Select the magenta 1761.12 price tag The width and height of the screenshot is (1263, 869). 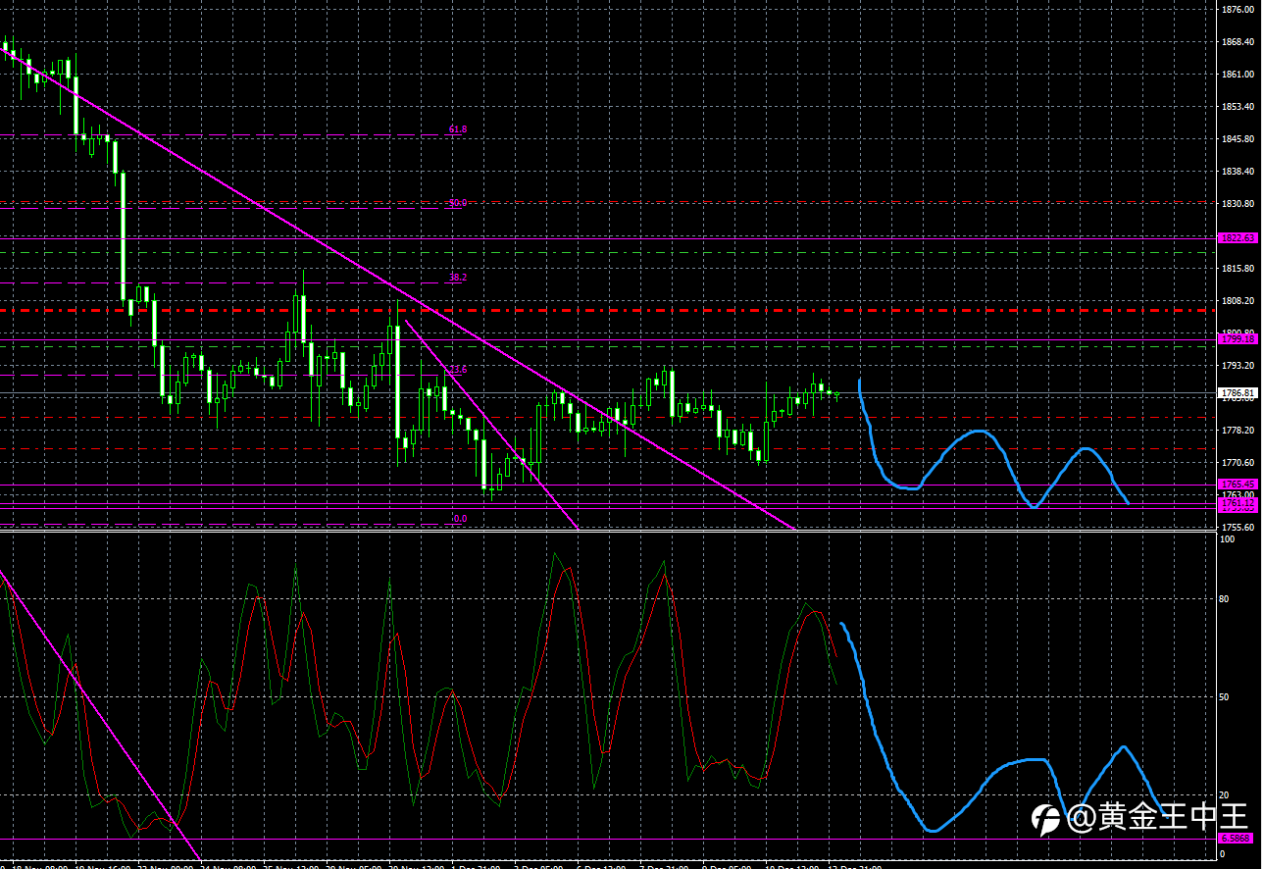point(1237,503)
